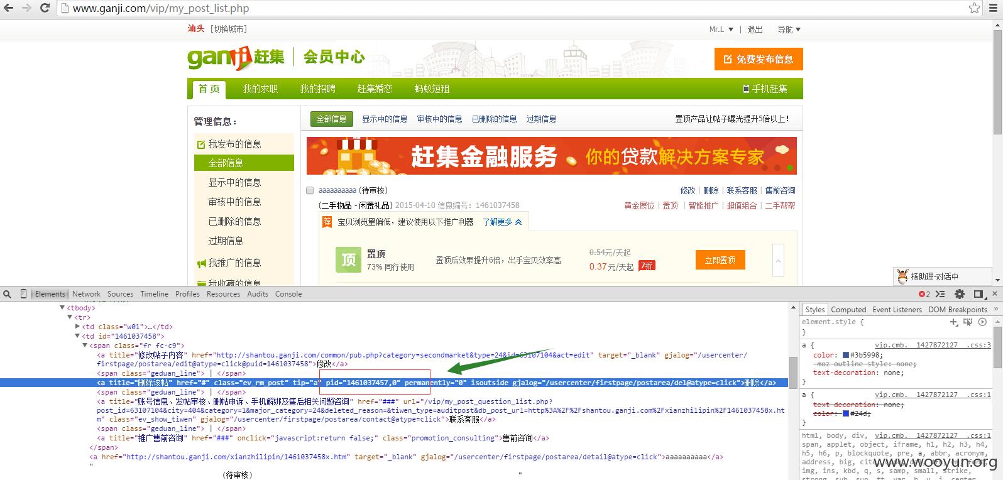Click 切换城市 link
Screen dimensions: 1003x480
click(x=229, y=29)
